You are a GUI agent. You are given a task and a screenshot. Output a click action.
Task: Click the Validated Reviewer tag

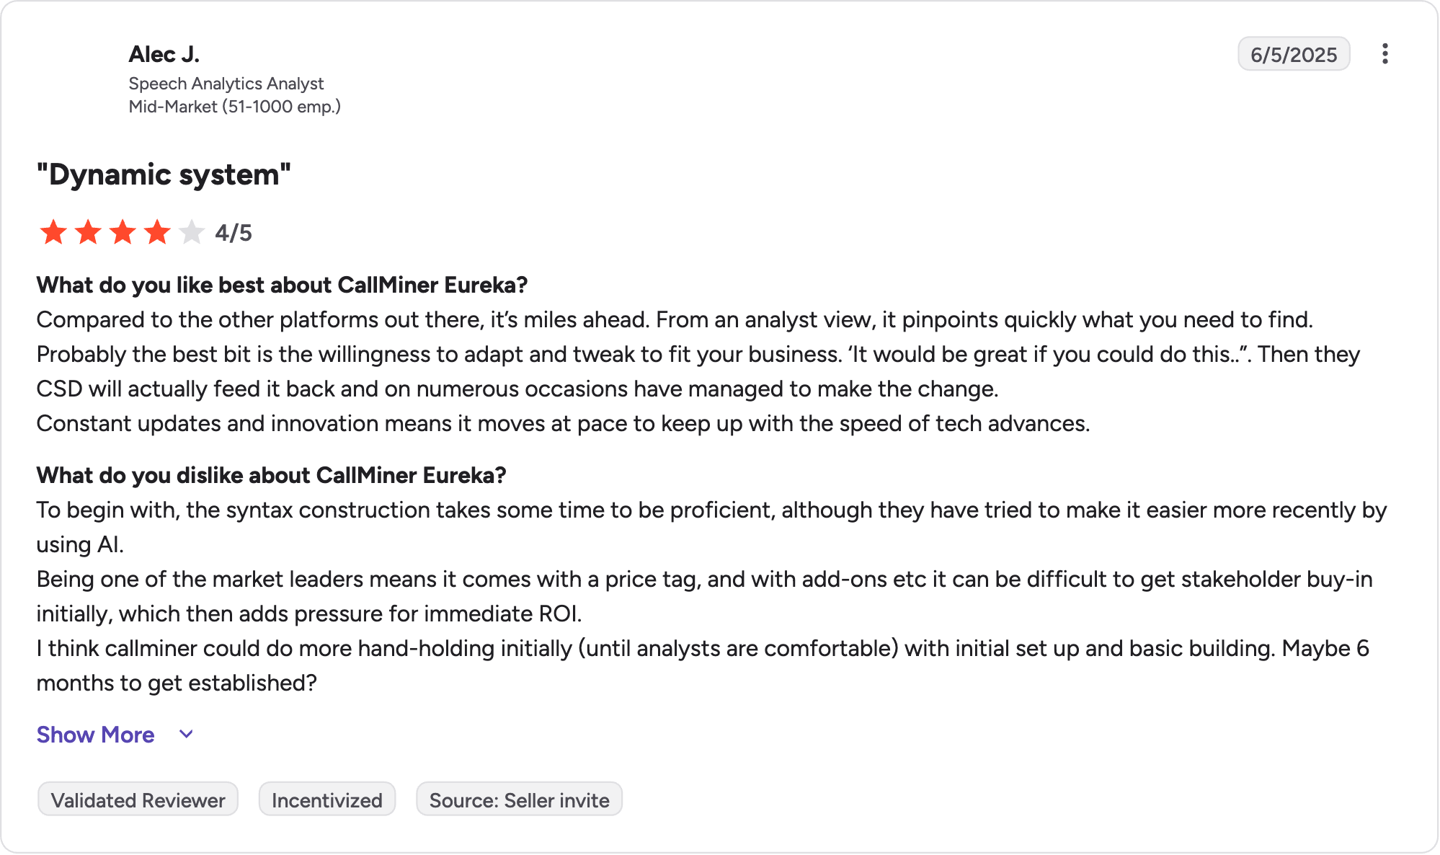click(138, 799)
